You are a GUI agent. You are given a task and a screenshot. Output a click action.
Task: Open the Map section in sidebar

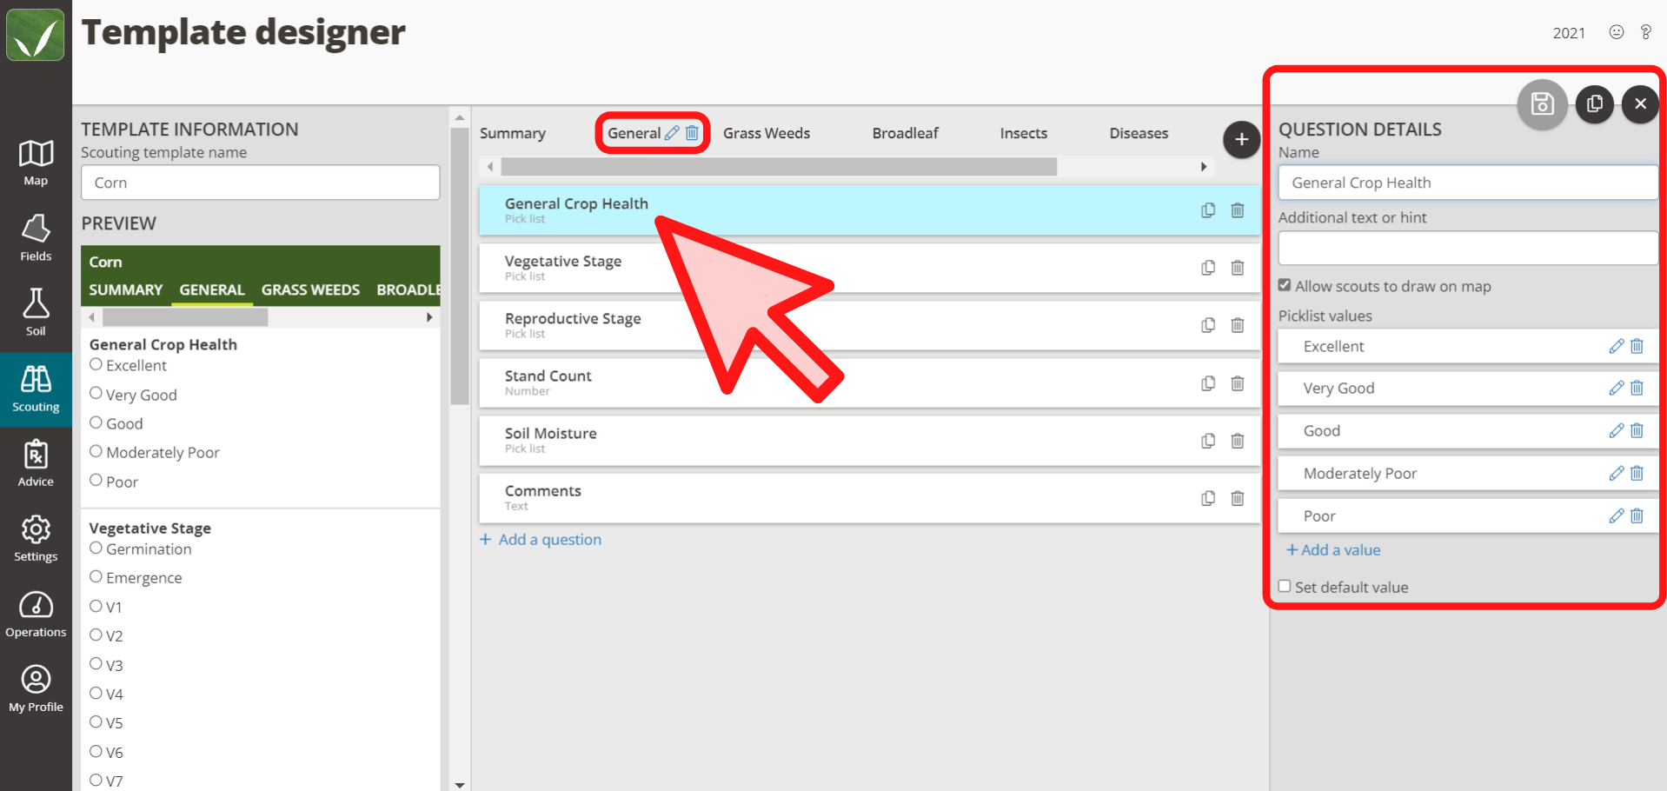(x=36, y=163)
